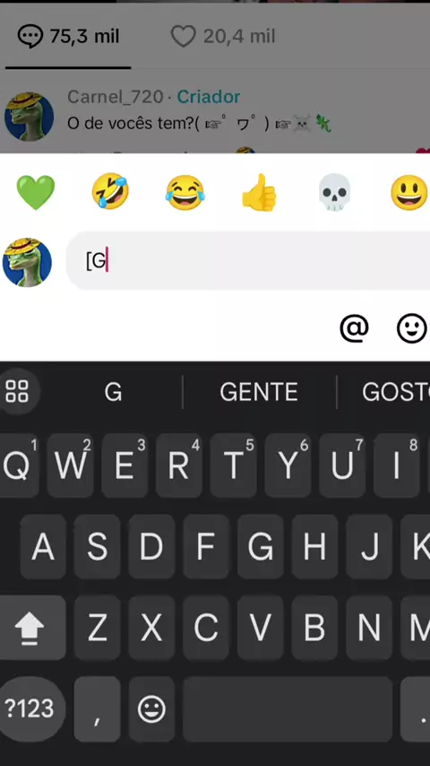
Task: Tap the @ mention icon
Action: (x=354, y=327)
